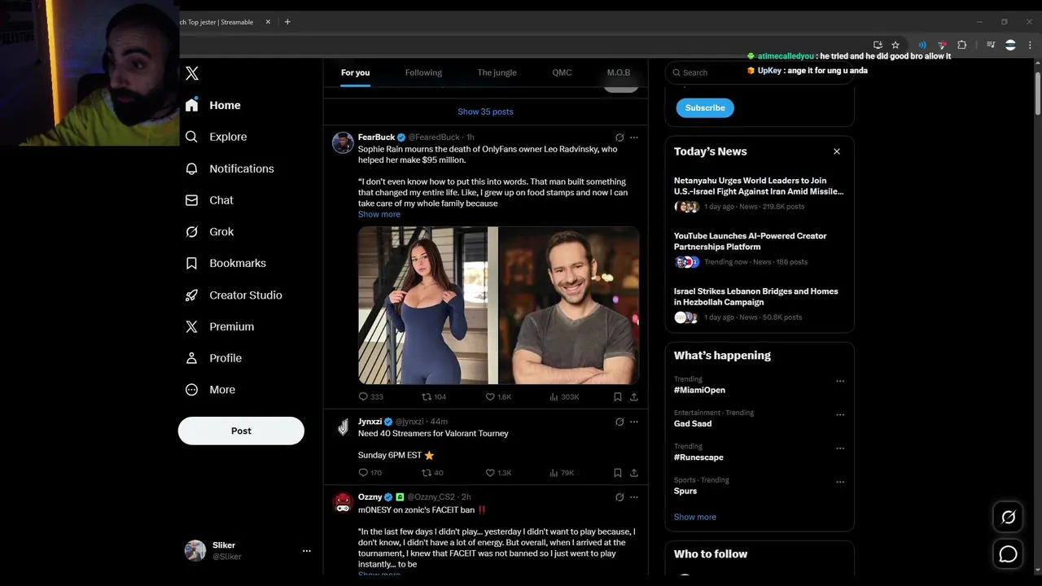Open more options on Ozzny post
The height and width of the screenshot is (586, 1042).
(x=634, y=497)
